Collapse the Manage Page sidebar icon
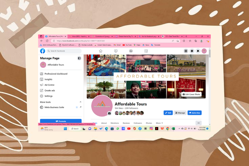The width and height of the screenshot is (249, 166). click(79, 58)
